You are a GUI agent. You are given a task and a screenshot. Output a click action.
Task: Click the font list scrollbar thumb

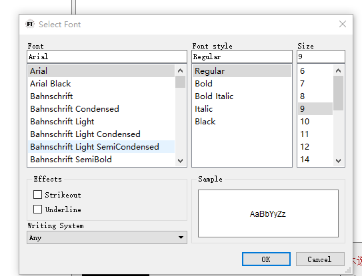pyautogui.click(x=180, y=82)
